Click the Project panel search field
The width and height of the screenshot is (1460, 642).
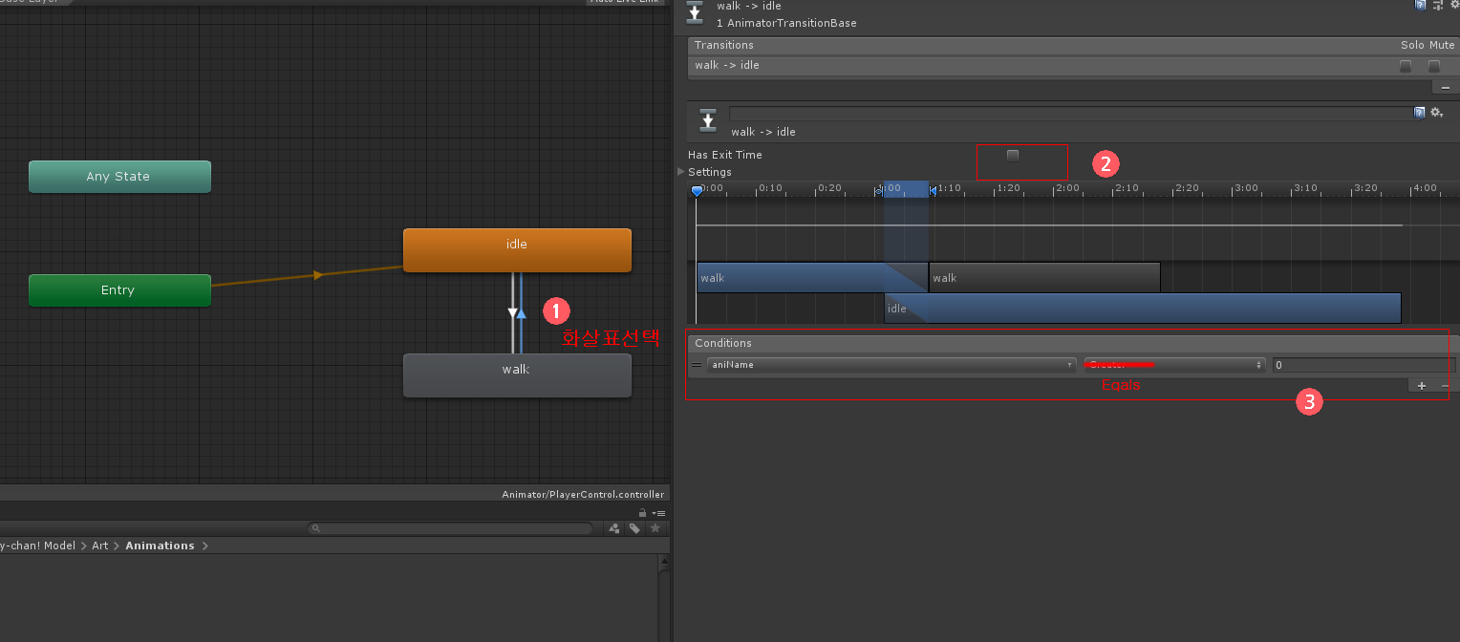pos(450,528)
